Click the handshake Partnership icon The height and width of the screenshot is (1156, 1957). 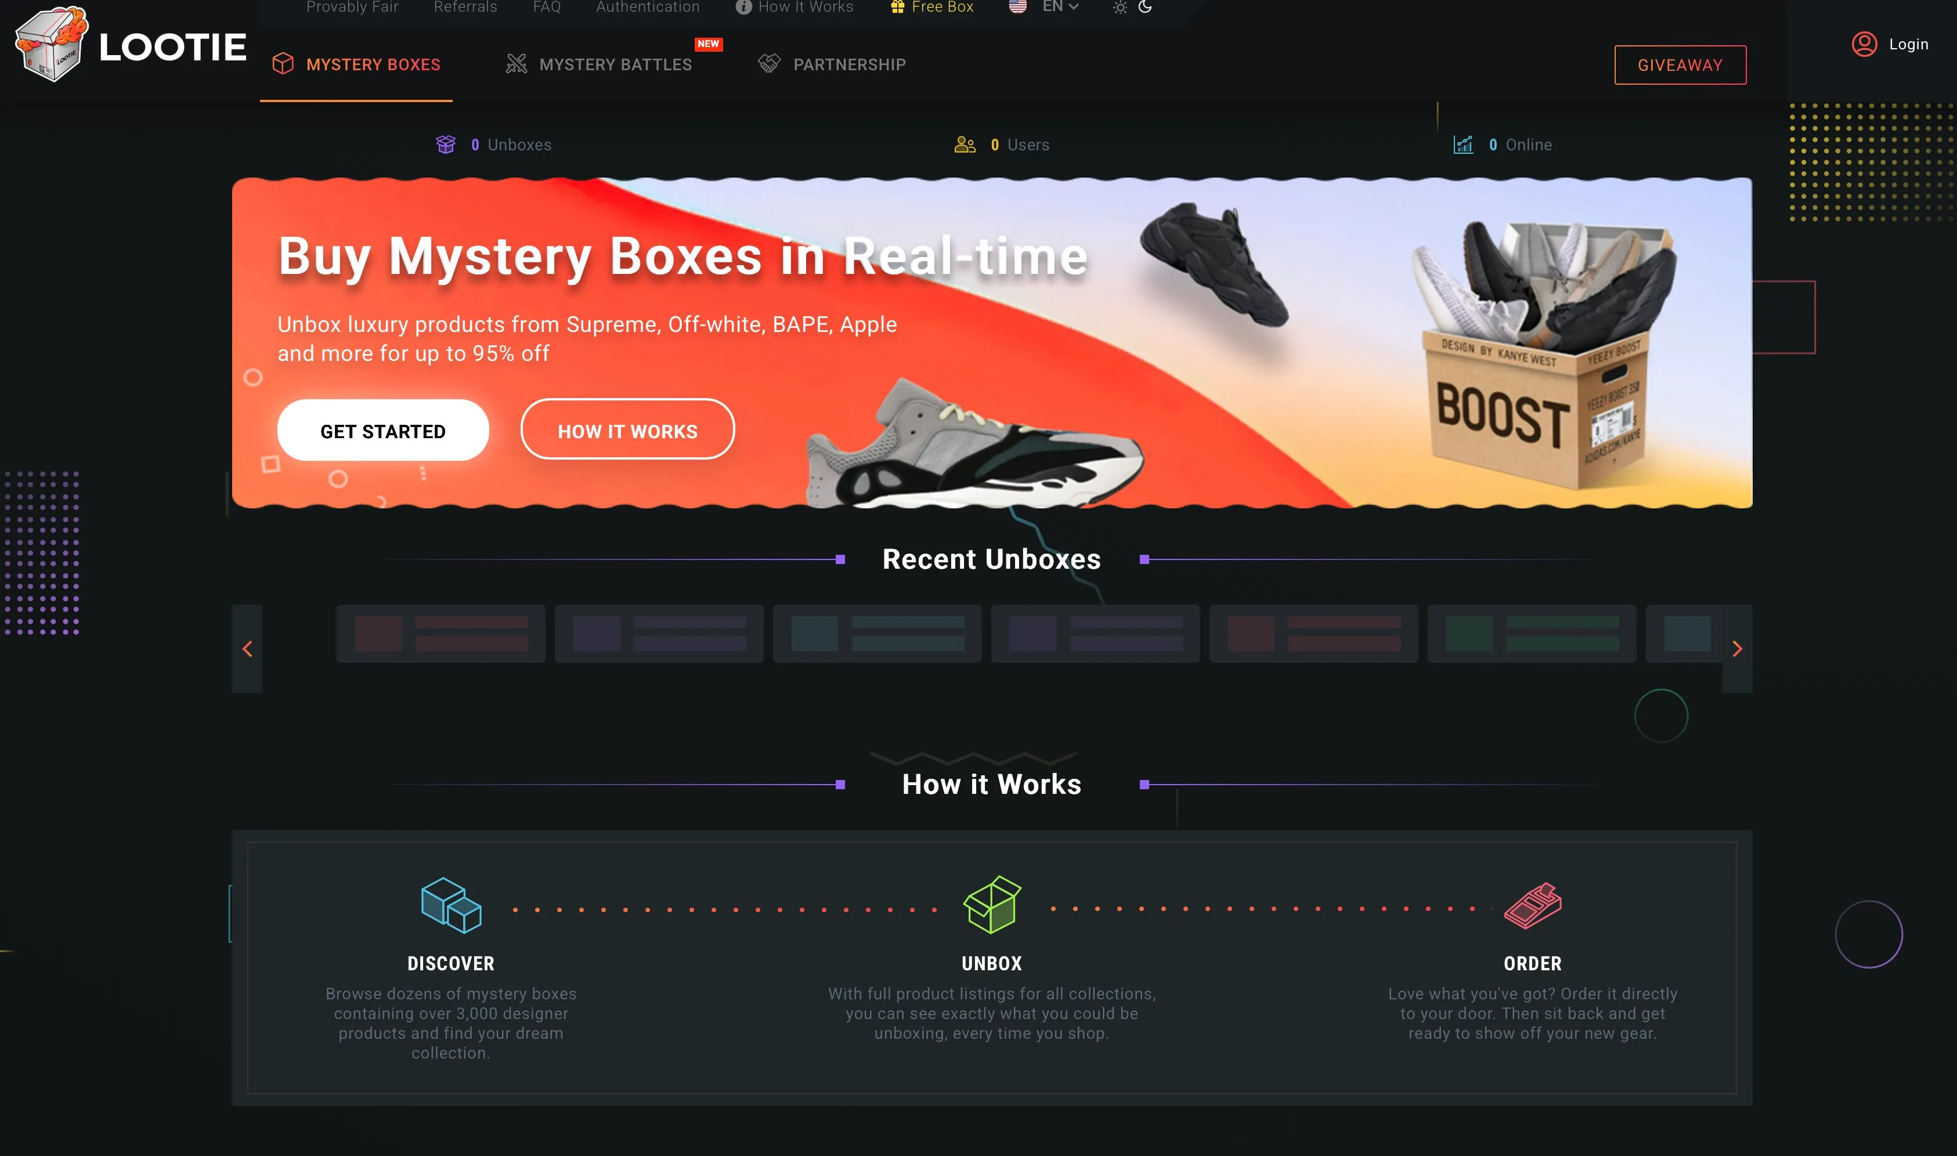coord(768,64)
